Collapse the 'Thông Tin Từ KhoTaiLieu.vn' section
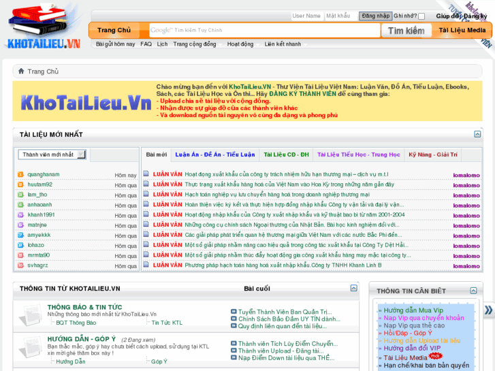 point(353,288)
